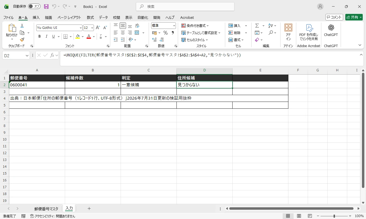Image resolution: width=366 pixels, height=219 pixels.
Task: Open Conditional Formatting menu
Action: pyautogui.click(x=195, y=26)
